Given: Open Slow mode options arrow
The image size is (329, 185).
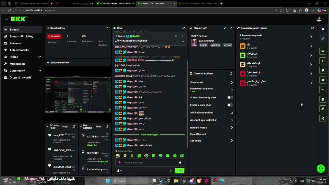Looking at the screenshot, I should click(232, 82).
